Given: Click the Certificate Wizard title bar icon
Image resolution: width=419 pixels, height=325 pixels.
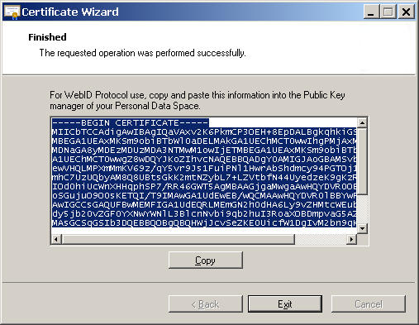Looking at the screenshot, I should pyautogui.click(x=12, y=12).
